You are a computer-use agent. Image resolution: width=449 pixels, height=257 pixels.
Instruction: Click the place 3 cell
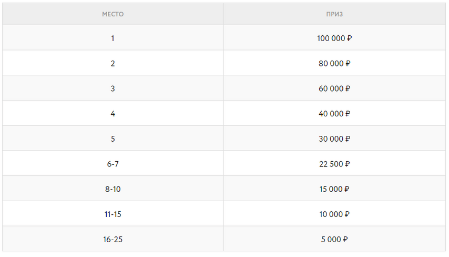coord(113,88)
